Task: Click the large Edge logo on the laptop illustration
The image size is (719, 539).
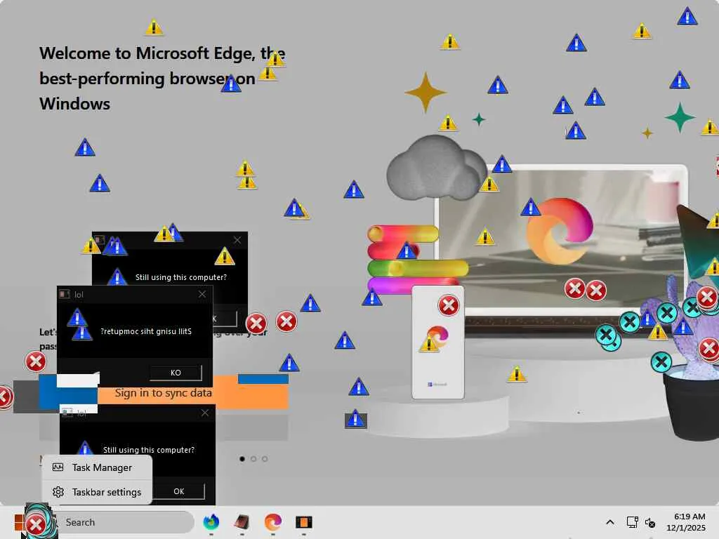Action: click(x=560, y=231)
